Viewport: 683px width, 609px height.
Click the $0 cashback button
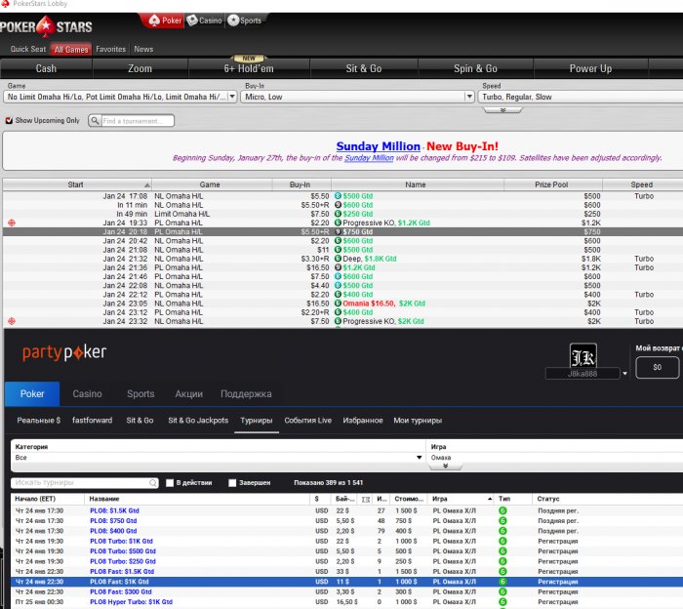tap(658, 367)
